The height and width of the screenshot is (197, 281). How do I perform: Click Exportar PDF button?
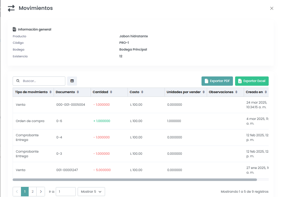pos(217,81)
